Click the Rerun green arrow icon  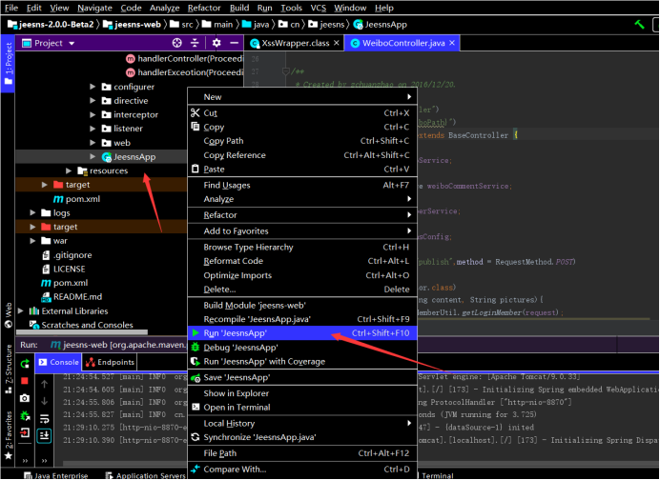25,364
